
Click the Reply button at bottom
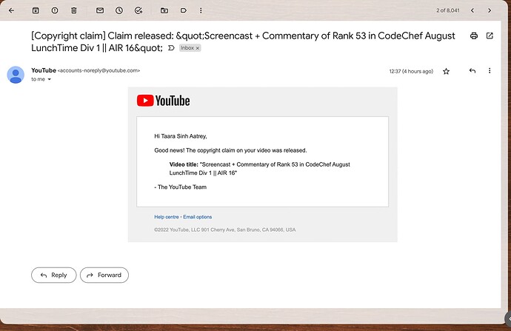(x=54, y=275)
